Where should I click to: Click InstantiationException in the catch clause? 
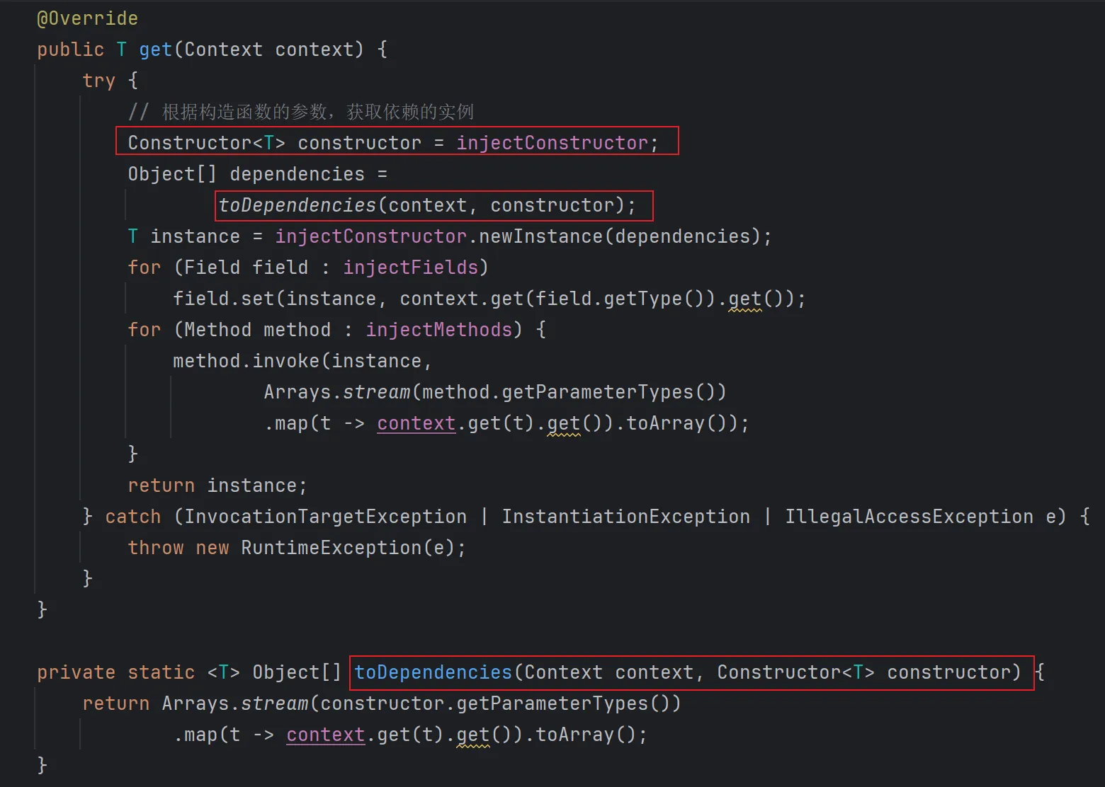(625, 517)
